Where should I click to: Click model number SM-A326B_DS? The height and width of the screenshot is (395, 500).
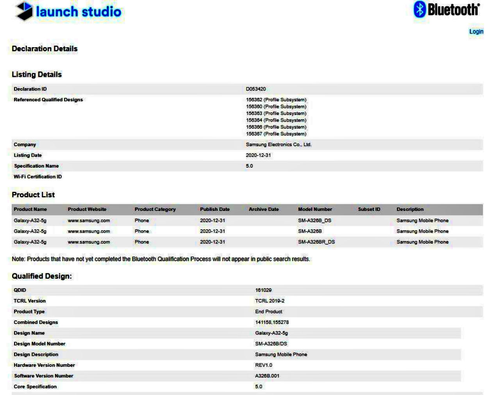(314, 221)
